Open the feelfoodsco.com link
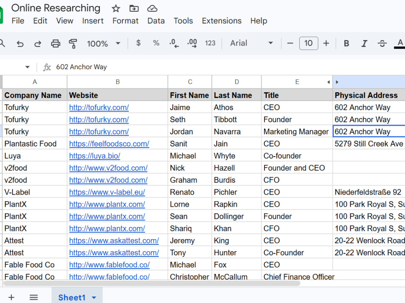The image size is (405, 303). pos(109,144)
